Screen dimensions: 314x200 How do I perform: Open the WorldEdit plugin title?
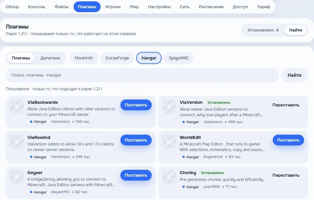tap(190, 137)
